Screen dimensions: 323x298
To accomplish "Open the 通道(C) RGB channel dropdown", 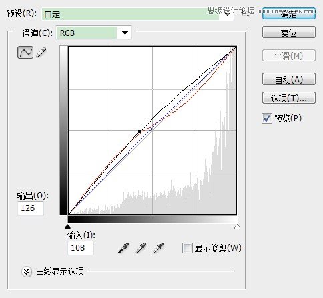I will (93, 33).
